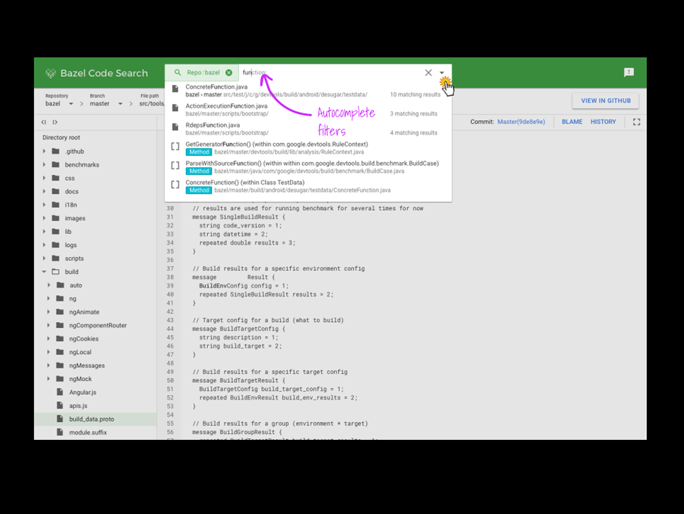
Task: Click the scripts folder icon
Action: 56,258
